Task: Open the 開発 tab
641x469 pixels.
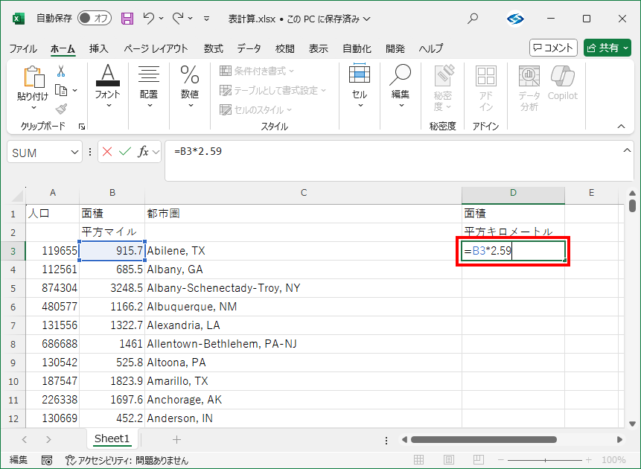Action: click(395, 48)
